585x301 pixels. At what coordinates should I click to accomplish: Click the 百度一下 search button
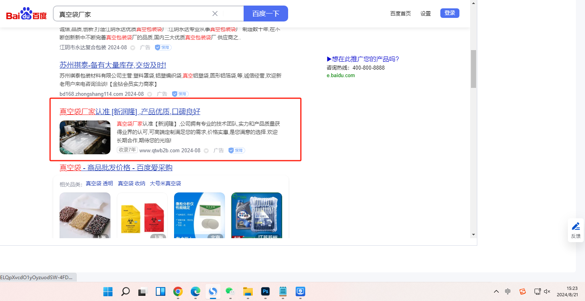pyautogui.click(x=266, y=14)
